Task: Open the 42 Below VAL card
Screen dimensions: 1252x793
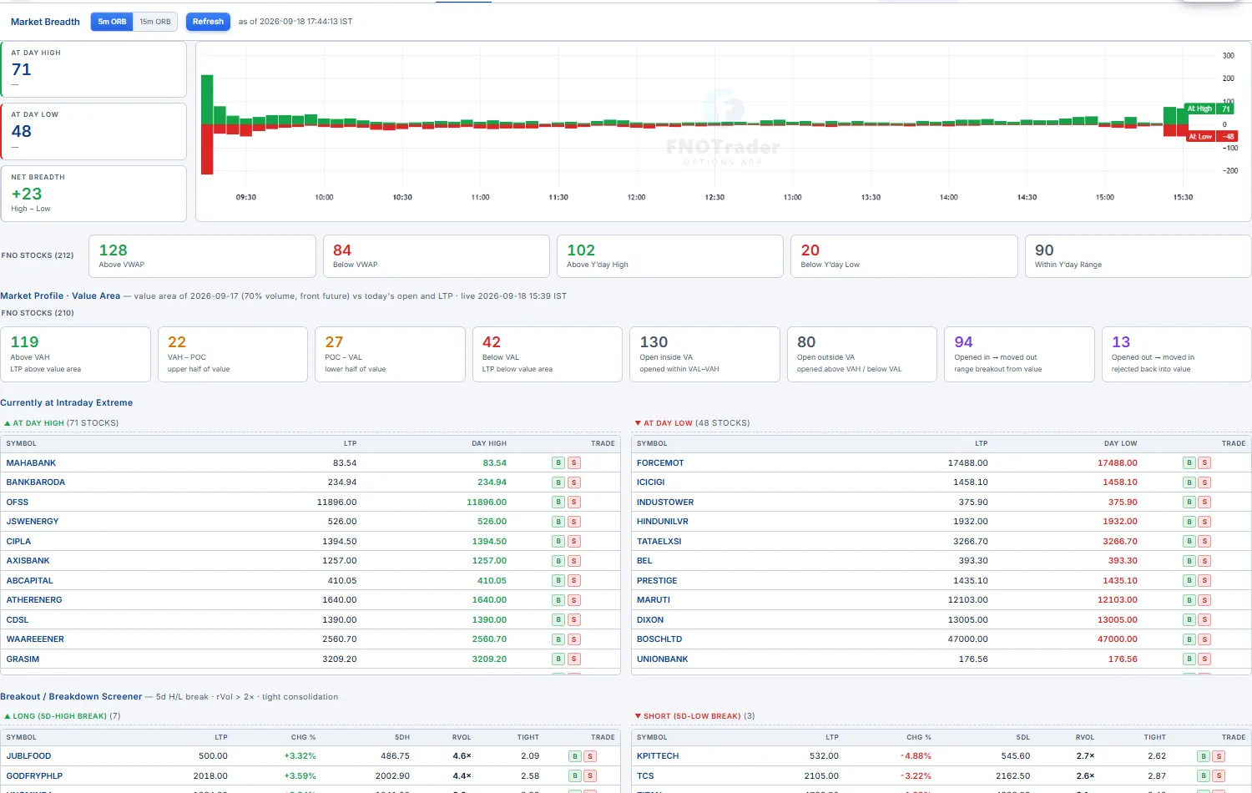Action: [548, 355]
